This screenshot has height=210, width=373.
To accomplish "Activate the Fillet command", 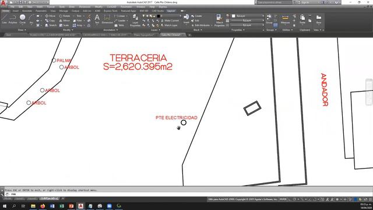I will 78,21.
